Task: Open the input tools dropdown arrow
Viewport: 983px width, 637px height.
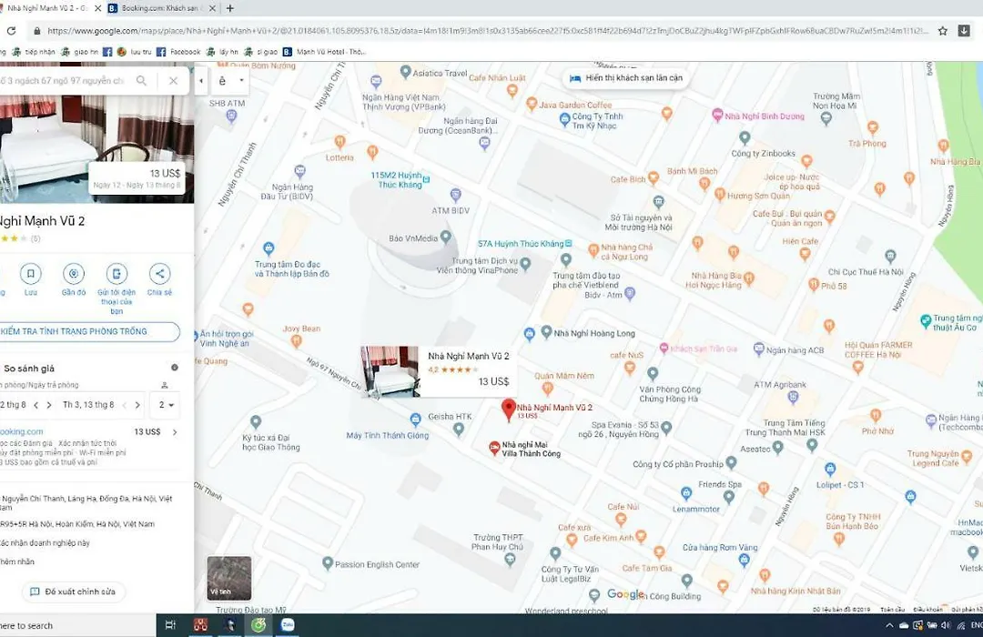Action: 241,80
